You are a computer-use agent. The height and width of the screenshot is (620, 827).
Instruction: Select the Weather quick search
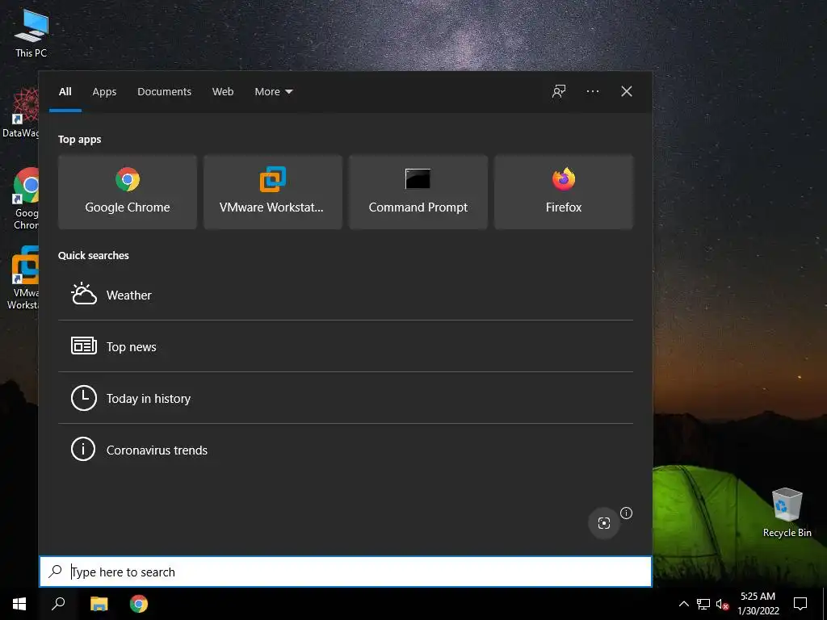point(346,295)
